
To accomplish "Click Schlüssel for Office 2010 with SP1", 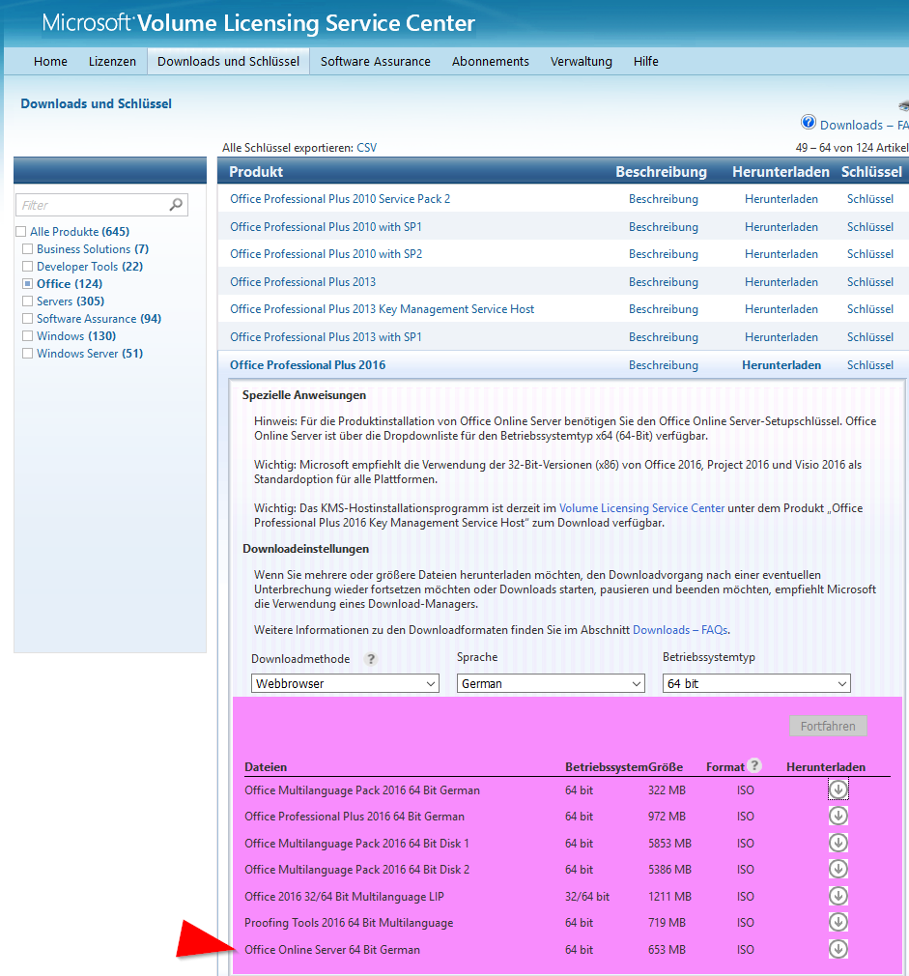I will (x=869, y=227).
